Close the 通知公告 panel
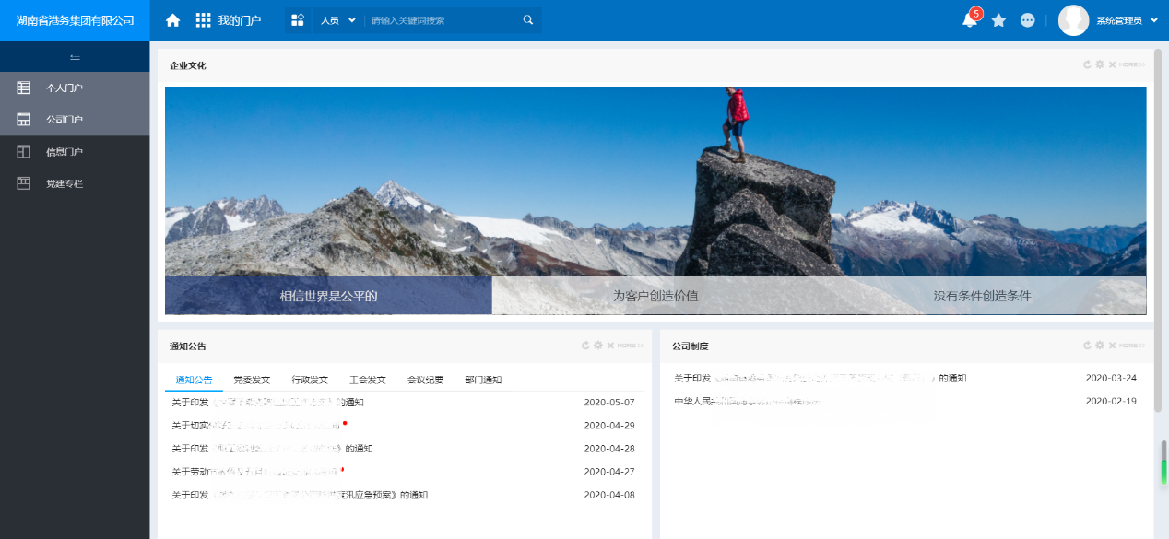 [610, 346]
